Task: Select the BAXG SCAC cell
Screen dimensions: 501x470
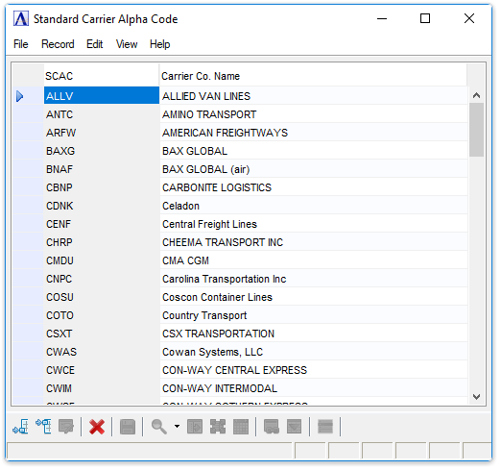Action: [x=102, y=151]
